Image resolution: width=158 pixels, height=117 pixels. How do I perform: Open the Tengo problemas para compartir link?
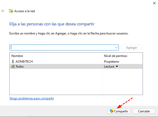pyautogui.click(x=32, y=98)
